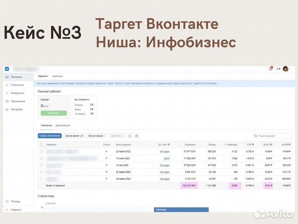
Task: Click the Создать объявление button
Action: [x=50, y=136]
